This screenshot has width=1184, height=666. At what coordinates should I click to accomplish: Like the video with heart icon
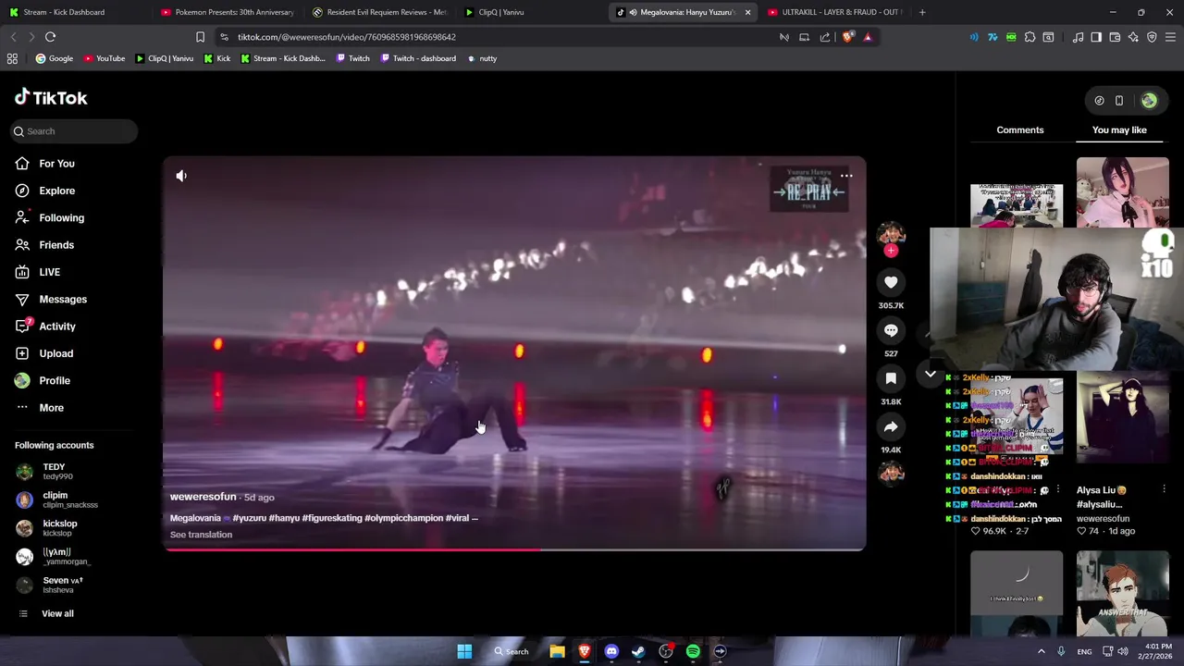[891, 282]
